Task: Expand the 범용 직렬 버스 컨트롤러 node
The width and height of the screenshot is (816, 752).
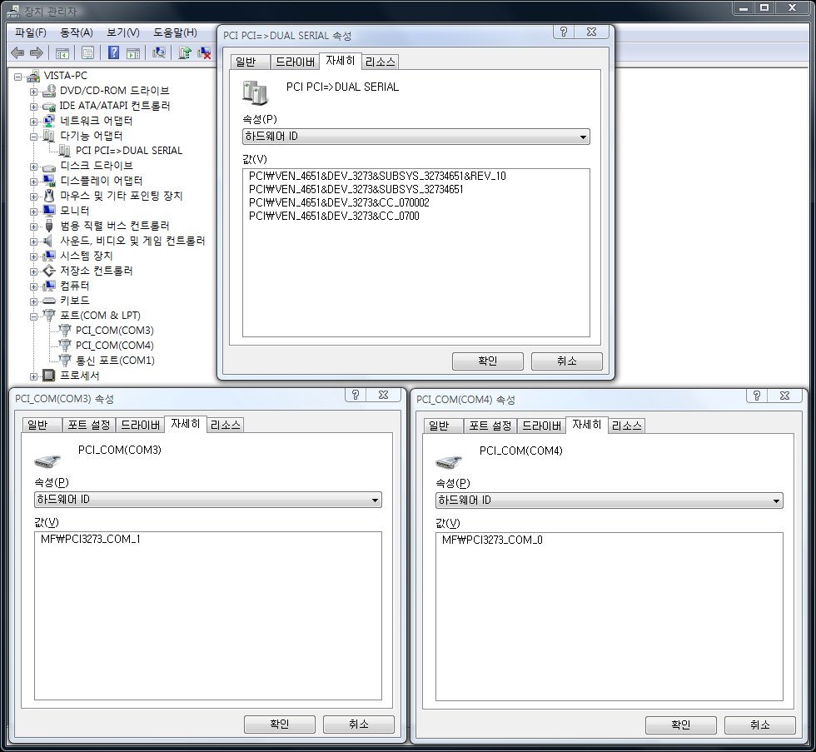Action: 34,227
